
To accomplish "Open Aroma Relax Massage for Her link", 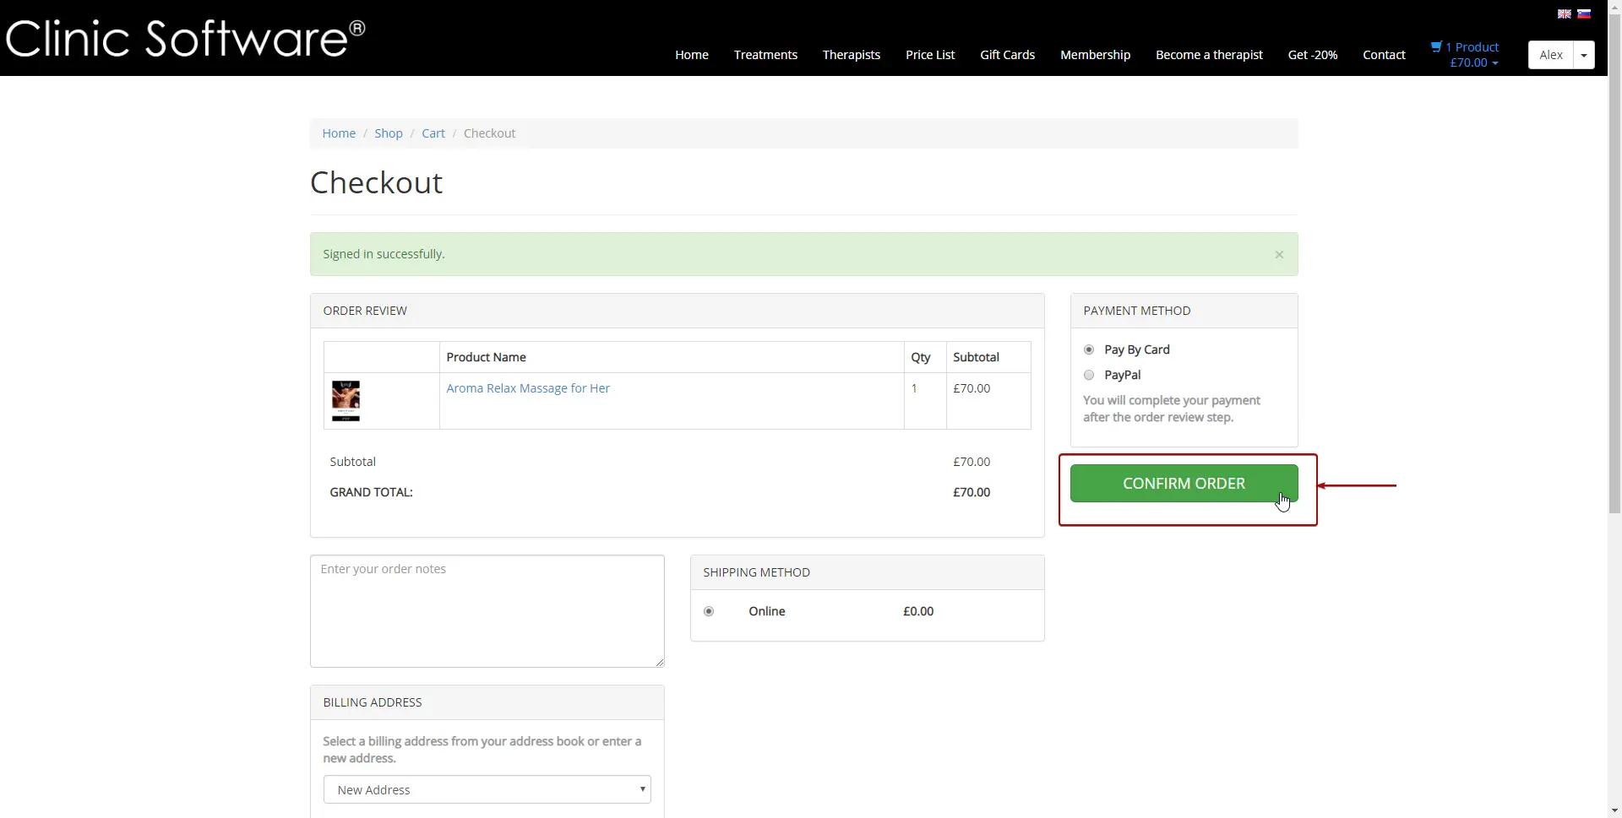I will 527,388.
